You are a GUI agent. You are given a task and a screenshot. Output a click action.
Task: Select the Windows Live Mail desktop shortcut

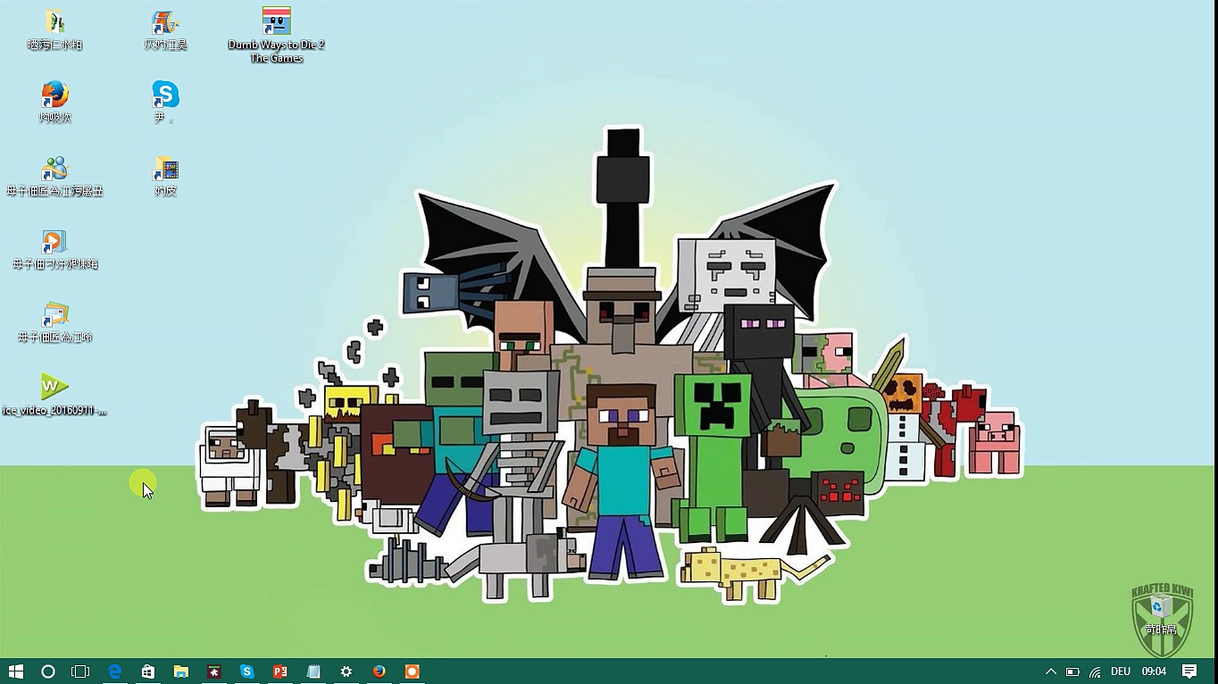(x=54, y=315)
